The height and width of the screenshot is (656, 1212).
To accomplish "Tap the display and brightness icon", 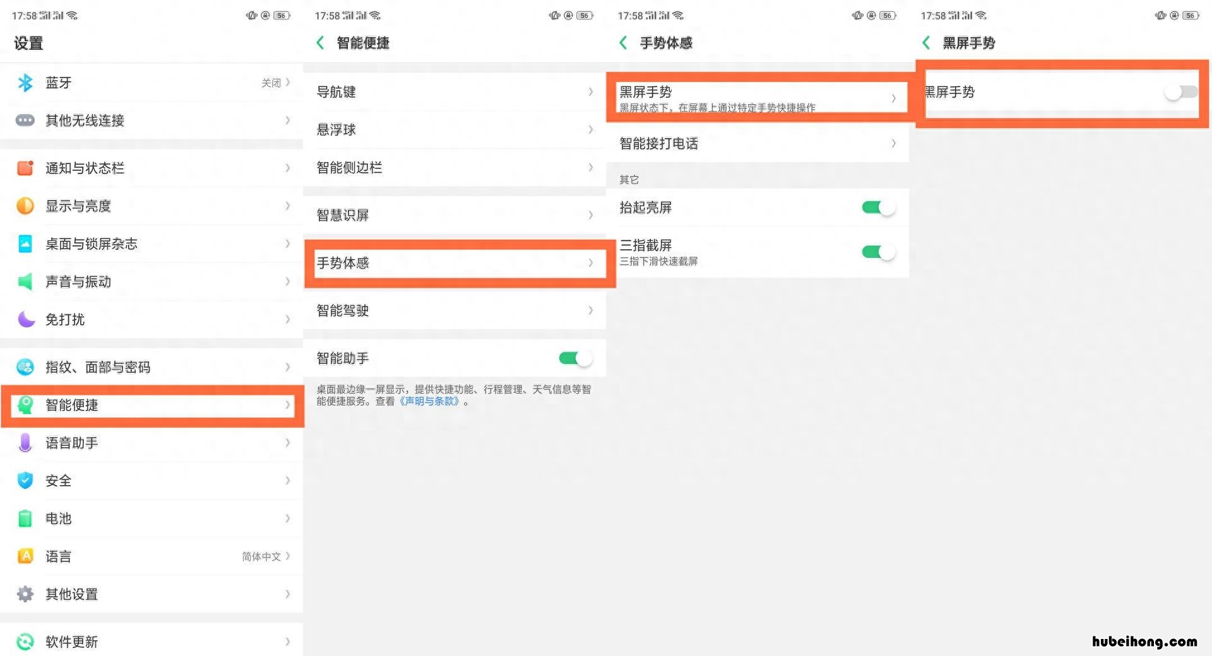I will [x=25, y=206].
